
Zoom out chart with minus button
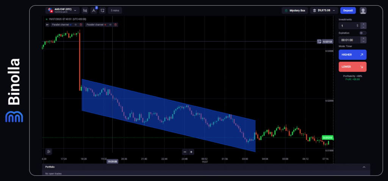pyautogui.click(x=185, y=152)
